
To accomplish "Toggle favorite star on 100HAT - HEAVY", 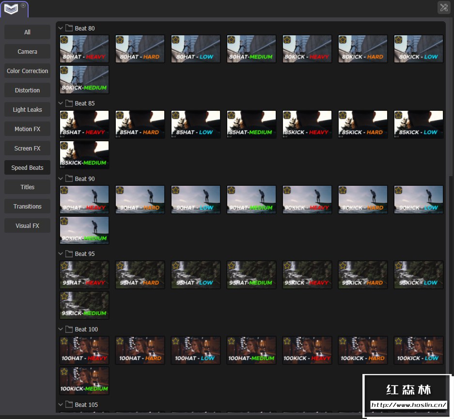I will point(64,341).
